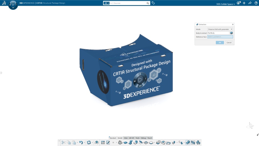259x146 pixels.
Task: Click the Paste clipboard icon
Action: (74, 142)
